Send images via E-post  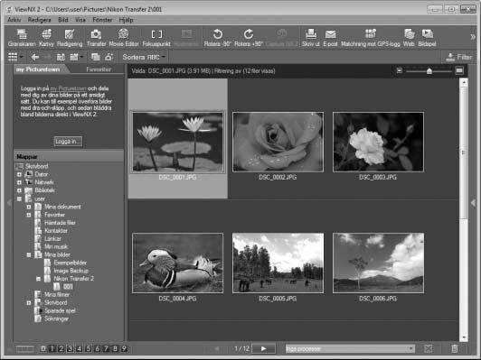click(x=330, y=38)
